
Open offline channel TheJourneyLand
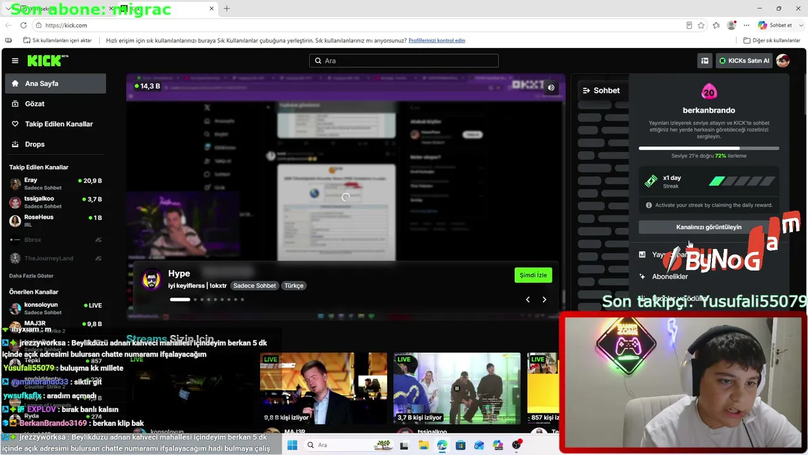pyautogui.click(x=56, y=258)
